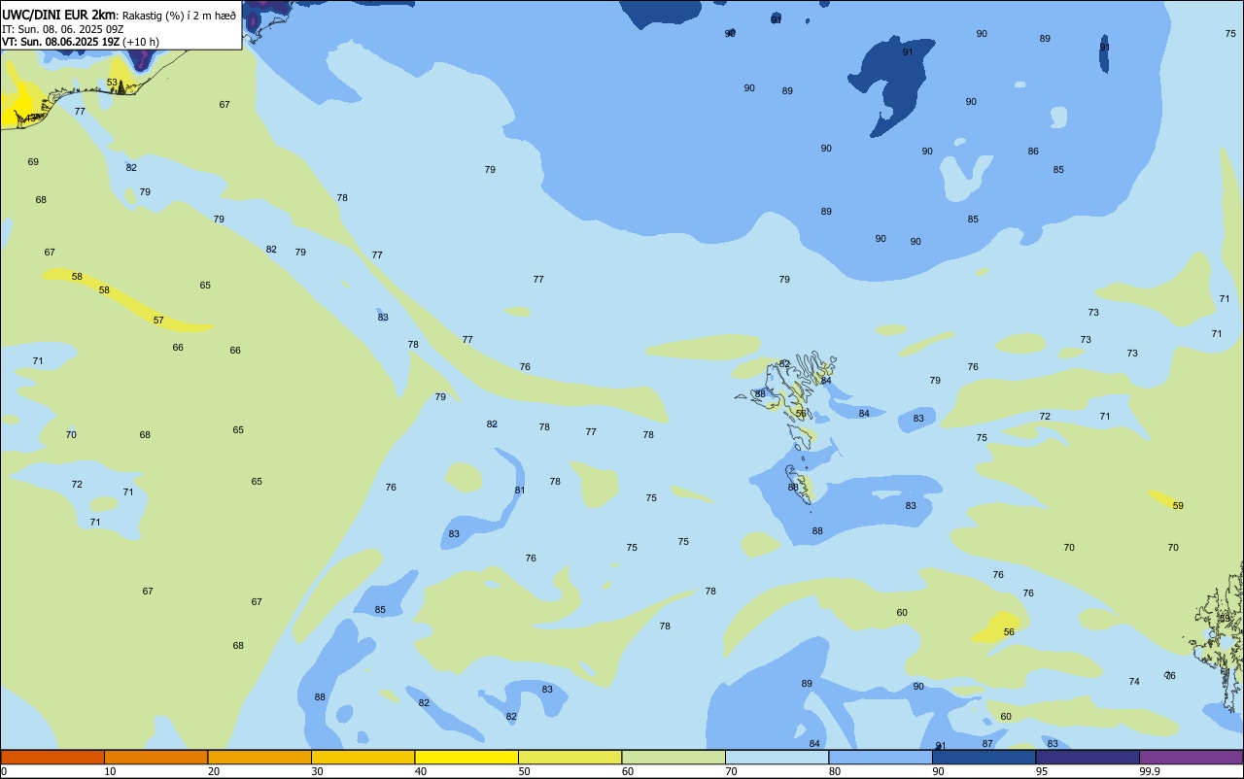Click the '20' legend scale label
The height and width of the screenshot is (779, 1244).
(214, 771)
